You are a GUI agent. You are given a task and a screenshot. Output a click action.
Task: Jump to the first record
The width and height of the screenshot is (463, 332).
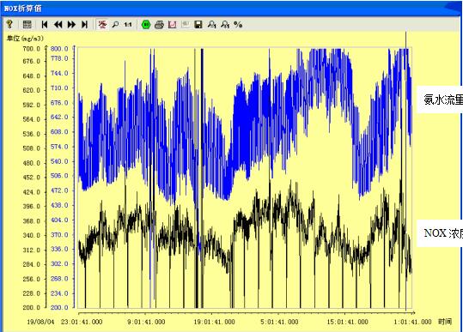(x=45, y=25)
